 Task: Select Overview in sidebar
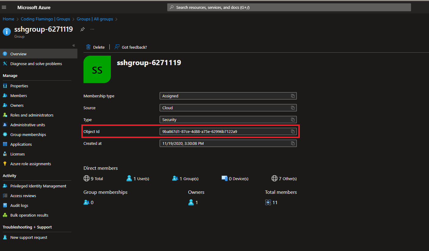point(39,54)
